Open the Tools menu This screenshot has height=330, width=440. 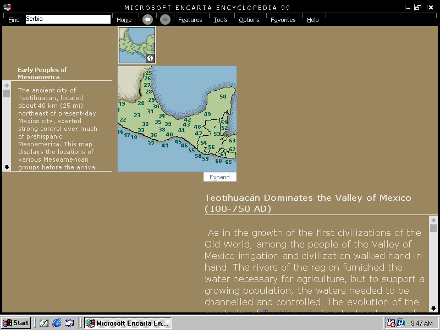[221, 20]
